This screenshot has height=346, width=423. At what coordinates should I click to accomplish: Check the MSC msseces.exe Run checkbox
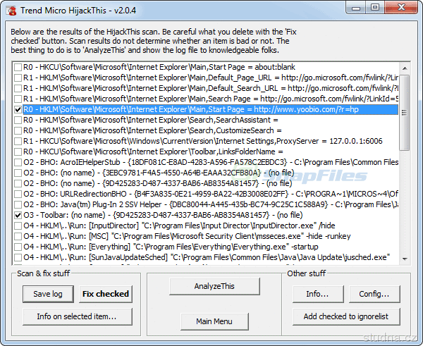(18, 236)
